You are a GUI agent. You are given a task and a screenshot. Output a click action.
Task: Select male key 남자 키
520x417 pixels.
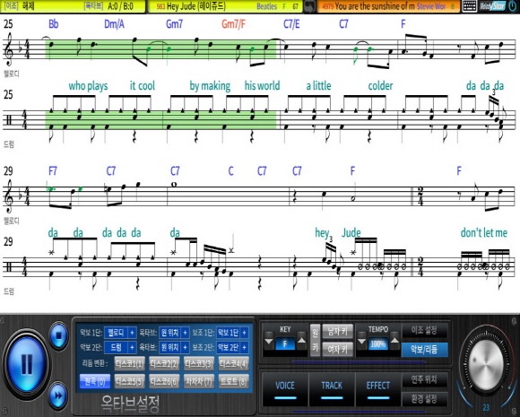pyautogui.click(x=338, y=331)
